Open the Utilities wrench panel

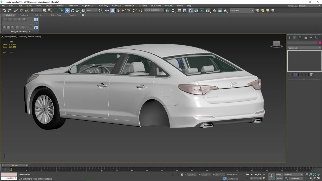(x=316, y=38)
